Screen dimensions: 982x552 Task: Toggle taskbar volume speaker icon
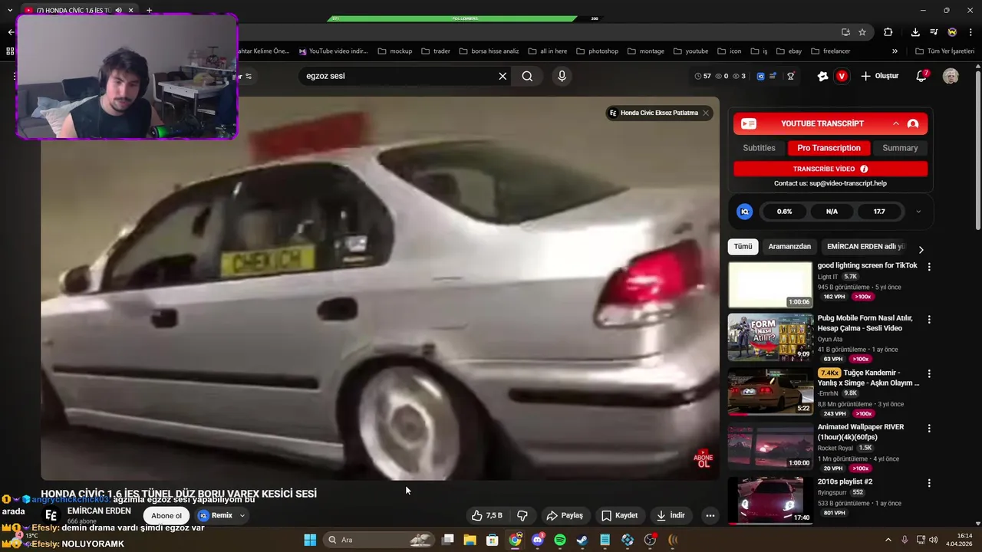[x=934, y=540]
